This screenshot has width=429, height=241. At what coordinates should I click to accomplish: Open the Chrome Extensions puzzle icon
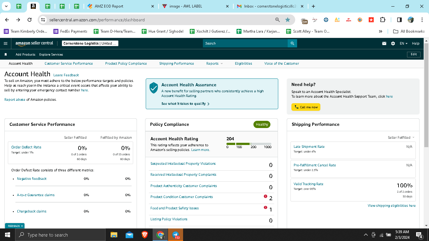click(383, 20)
